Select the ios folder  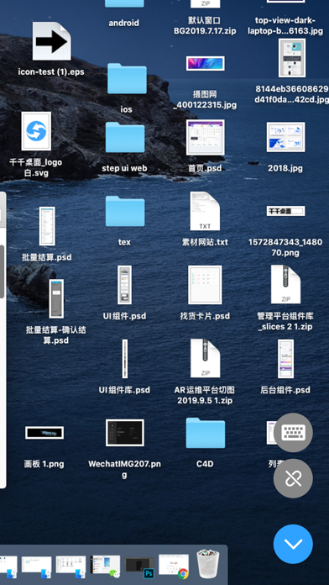click(x=127, y=78)
